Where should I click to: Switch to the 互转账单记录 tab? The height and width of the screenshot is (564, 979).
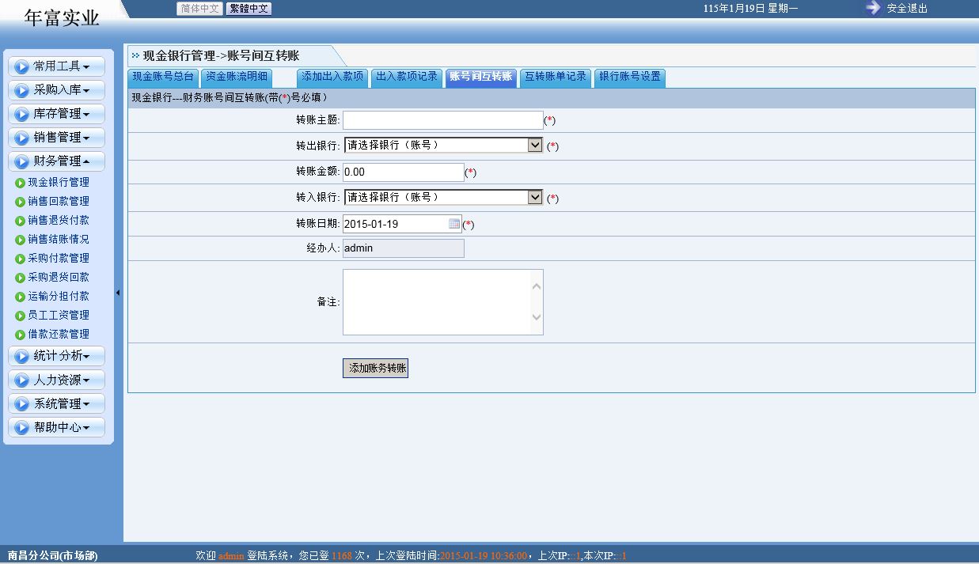556,78
